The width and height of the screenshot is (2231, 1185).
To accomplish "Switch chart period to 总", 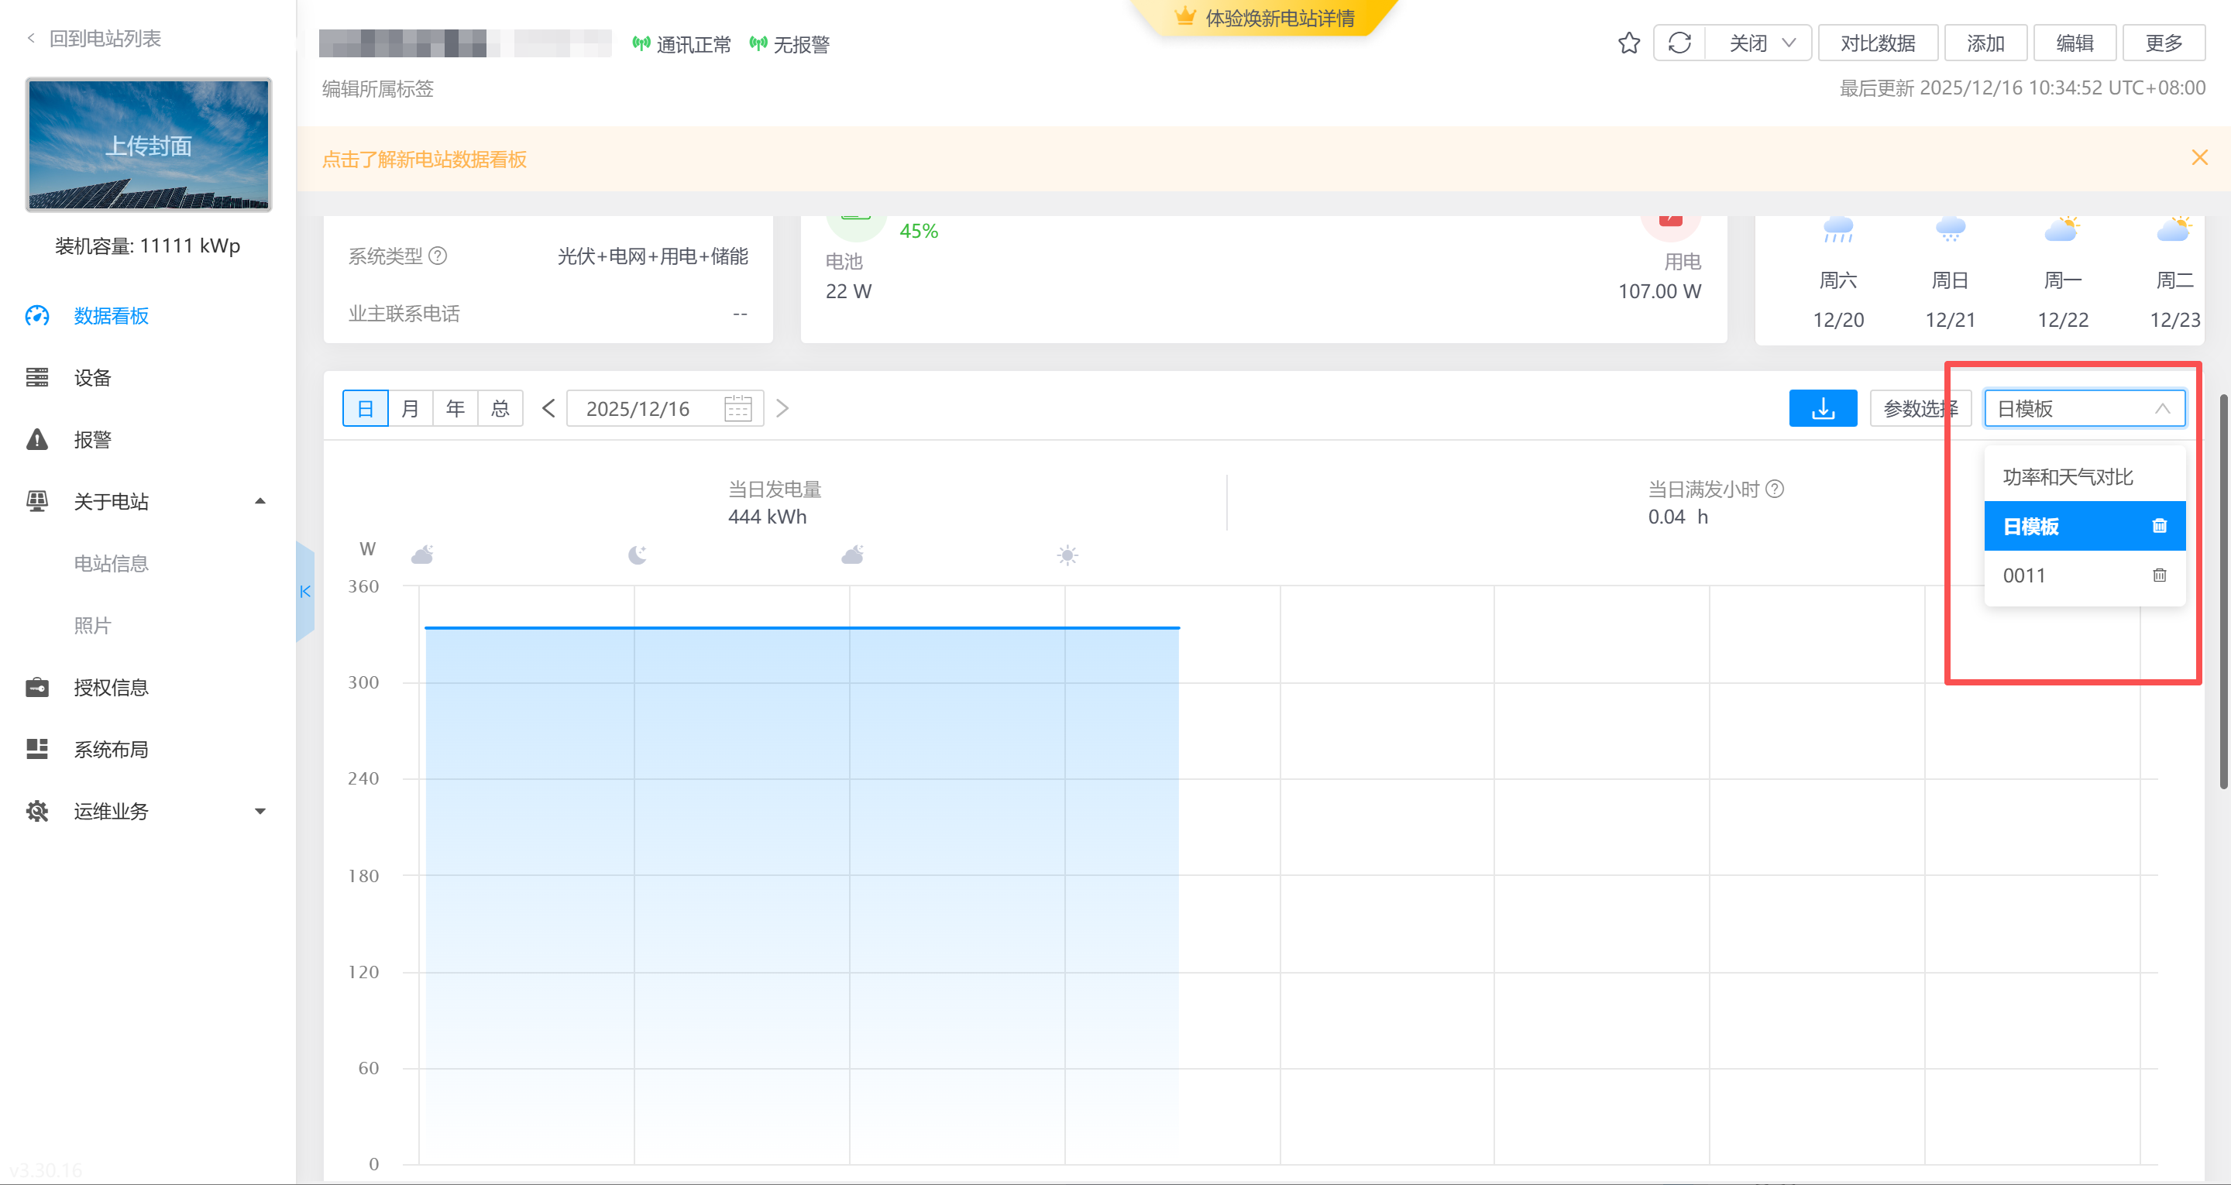I will (x=500, y=408).
